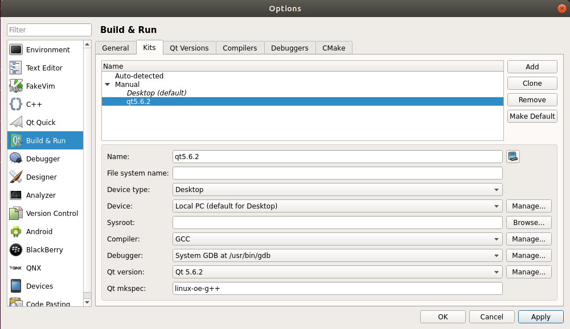Click the Sysroot input field

[x=337, y=223]
